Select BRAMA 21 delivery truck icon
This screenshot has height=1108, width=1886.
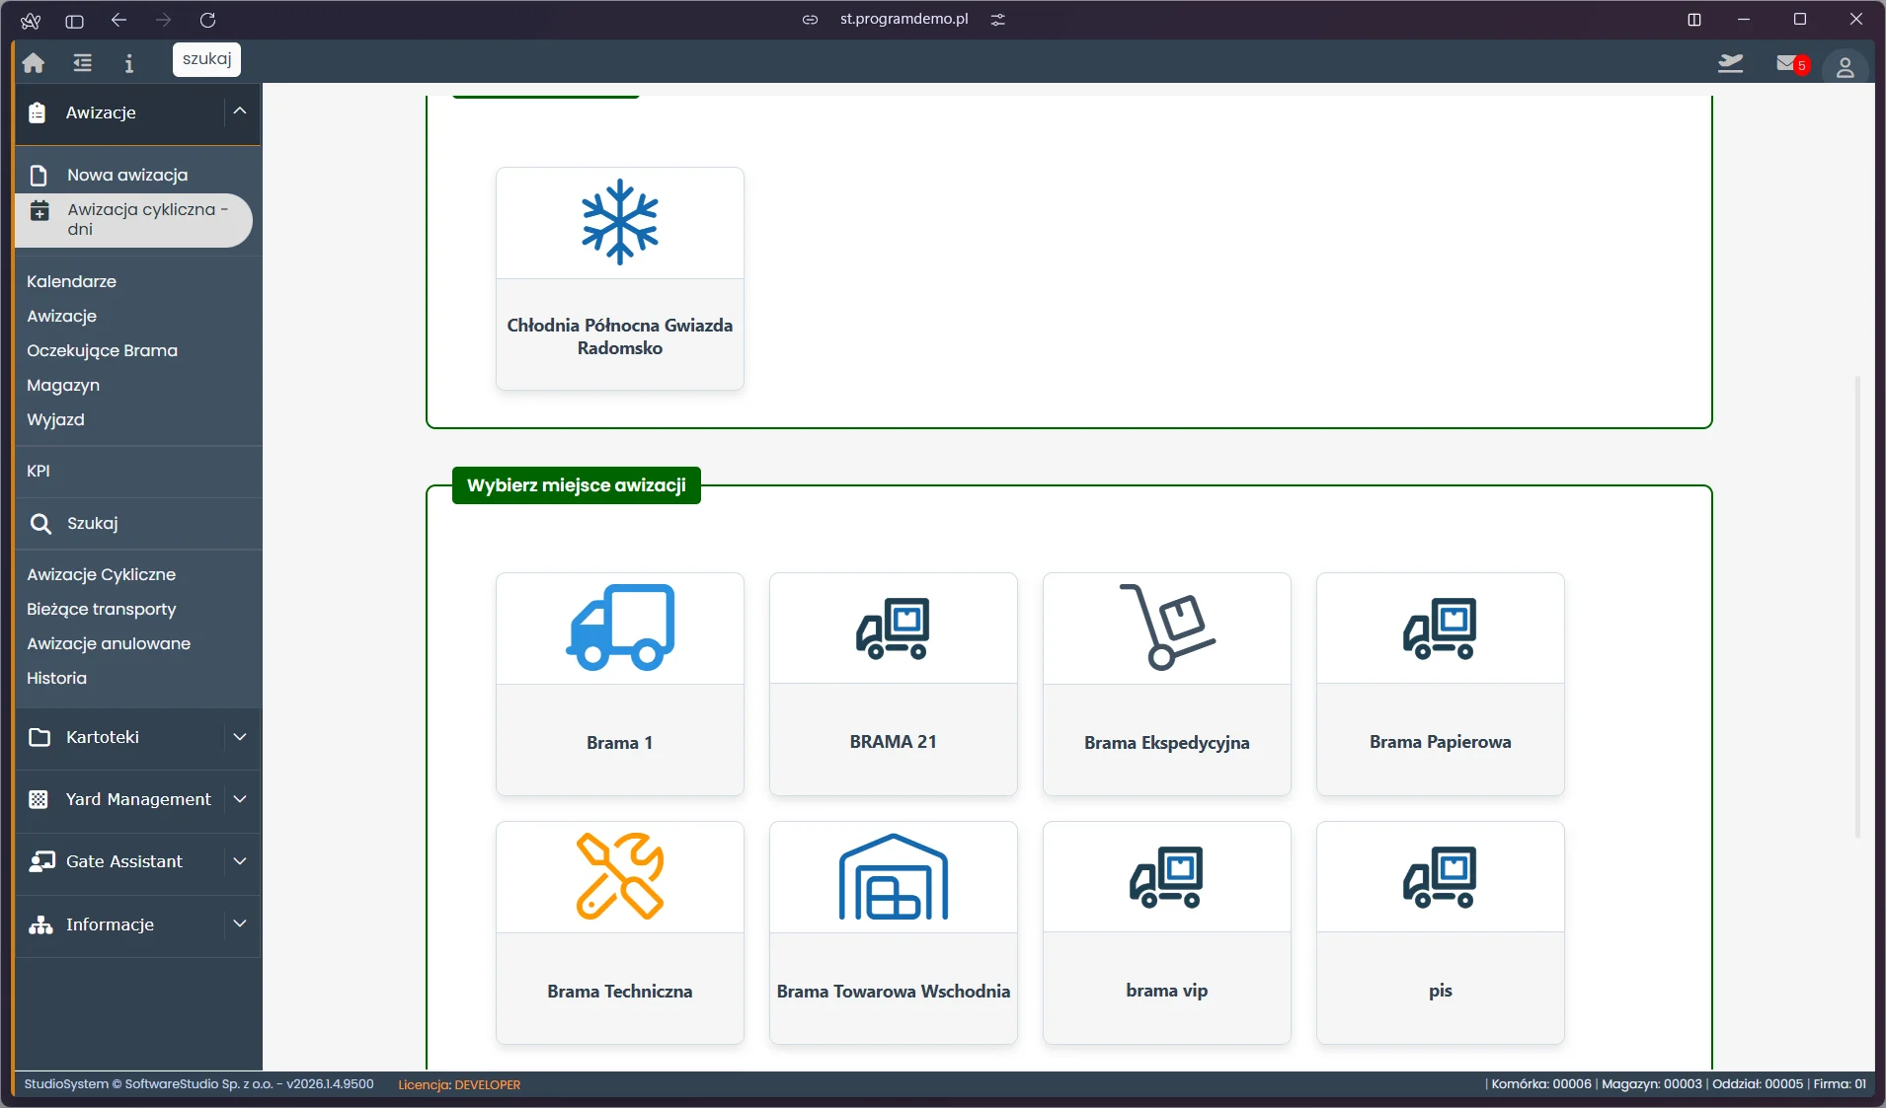894,628
